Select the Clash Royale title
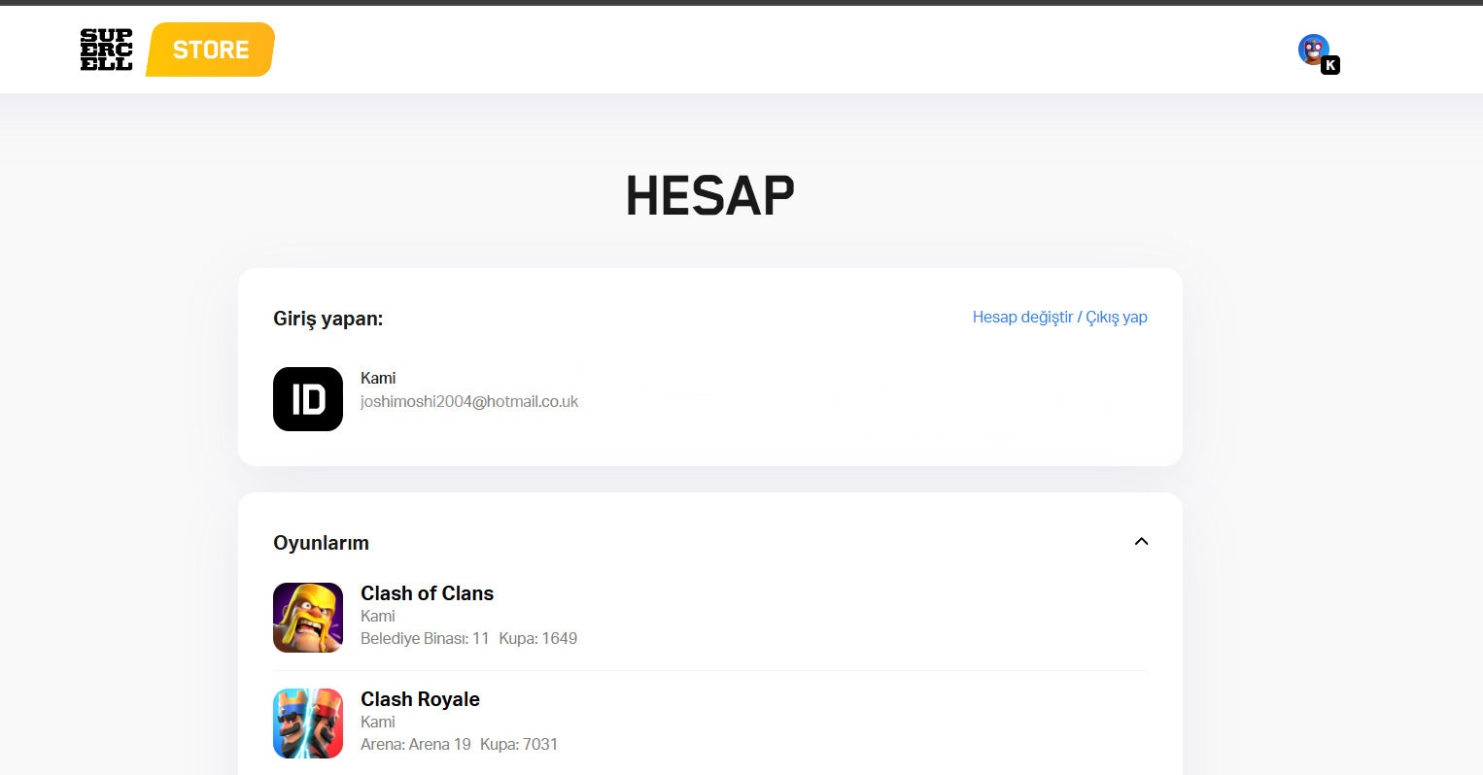 point(420,699)
